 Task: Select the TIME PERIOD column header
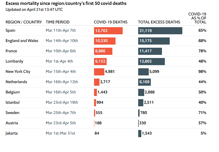tap(58, 22)
